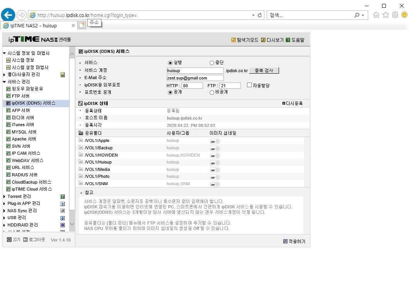Select the 실행 service radio button
411x282 pixels.
coord(170,63)
